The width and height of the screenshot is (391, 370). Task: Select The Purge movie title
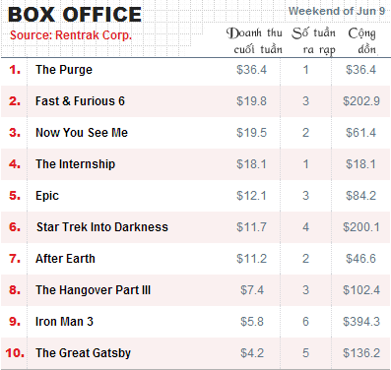(x=64, y=70)
